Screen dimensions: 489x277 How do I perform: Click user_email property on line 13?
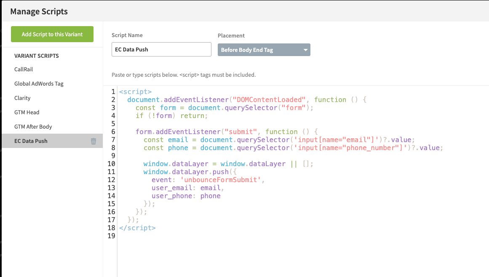[x=172, y=188]
